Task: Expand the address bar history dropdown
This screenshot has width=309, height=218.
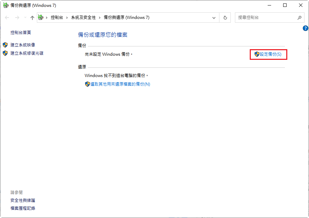Action: tap(214, 18)
